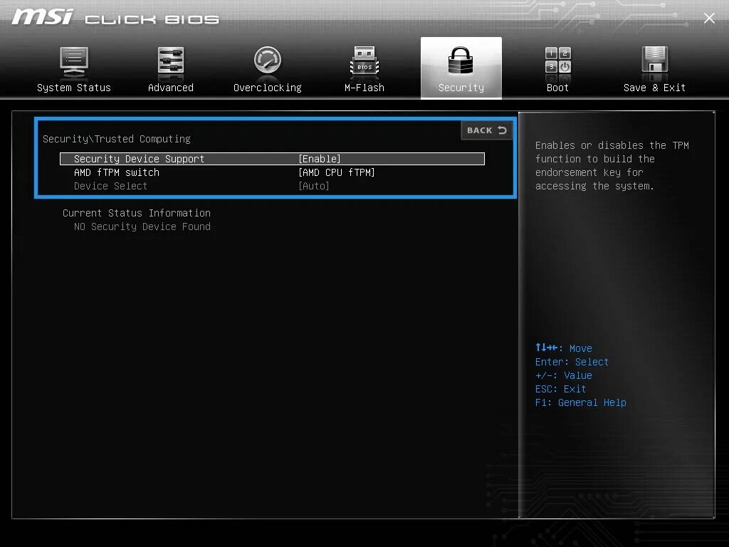Open the Advanced sliders icon
This screenshot has height=547, width=729.
tap(171, 61)
